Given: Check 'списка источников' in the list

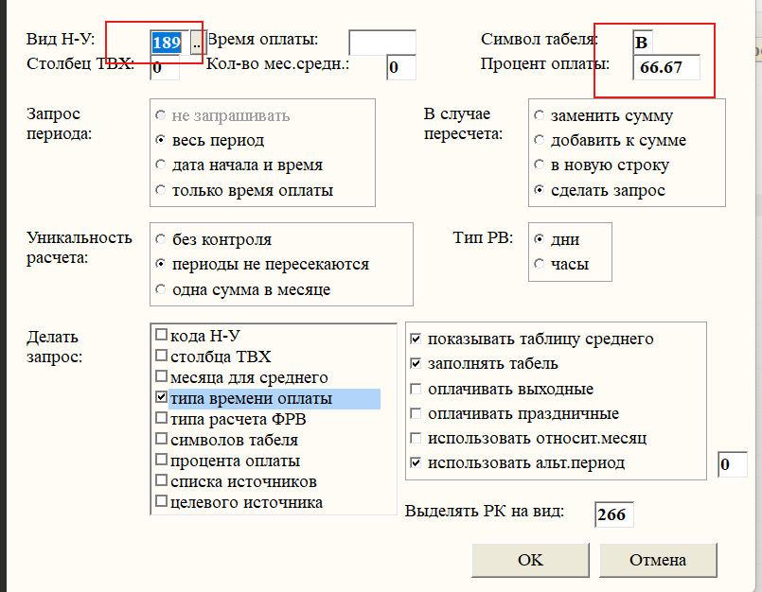Looking at the screenshot, I should 161,482.
